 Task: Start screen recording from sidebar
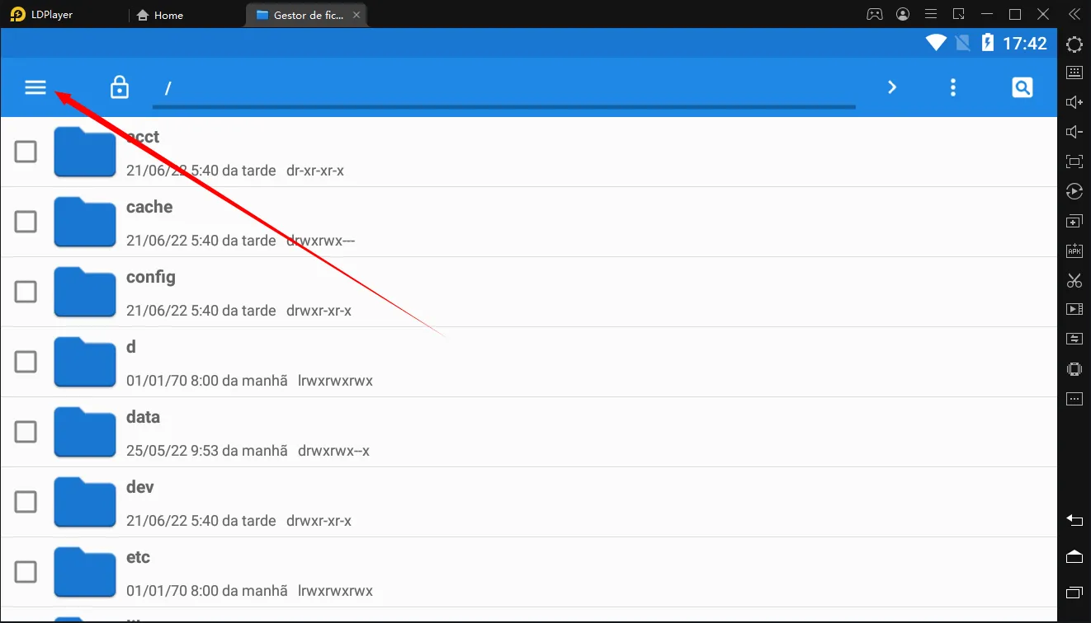(x=1074, y=309)
